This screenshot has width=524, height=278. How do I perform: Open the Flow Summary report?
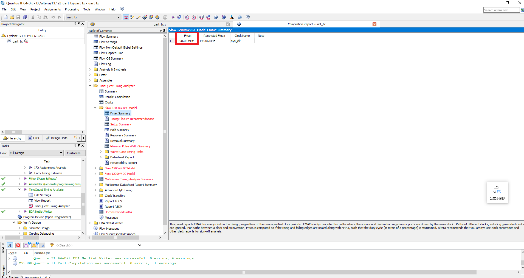pos(109,36)
